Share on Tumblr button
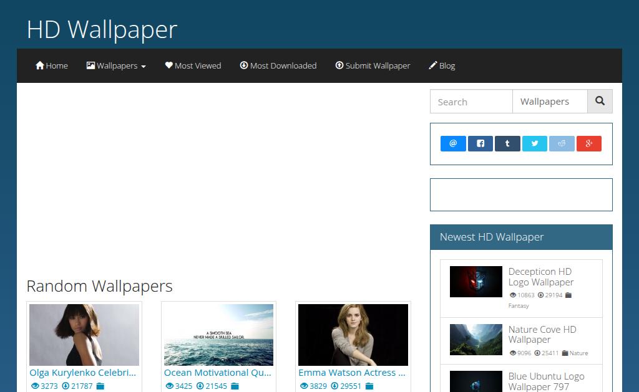 click(507, 143)
